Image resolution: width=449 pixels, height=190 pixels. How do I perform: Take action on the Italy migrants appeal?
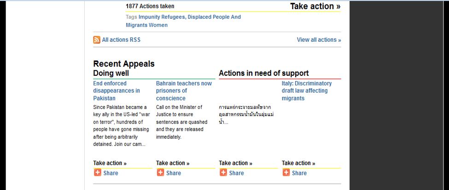(298, 163)
